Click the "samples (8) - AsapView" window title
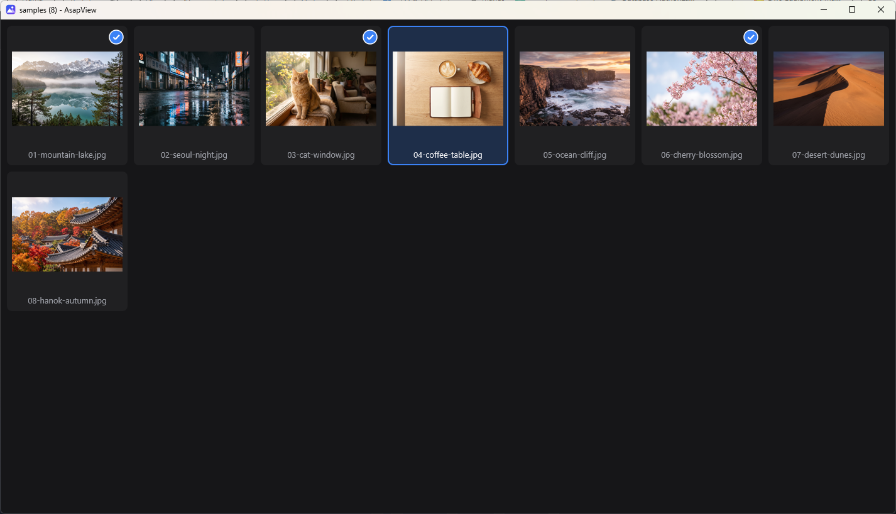This screenshot has width=896, height=514. 58,10
